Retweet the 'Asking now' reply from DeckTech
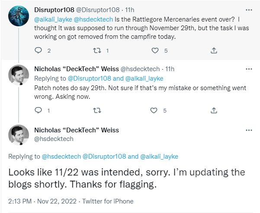Screen dimensions: 260x213 tap(97, 110)
